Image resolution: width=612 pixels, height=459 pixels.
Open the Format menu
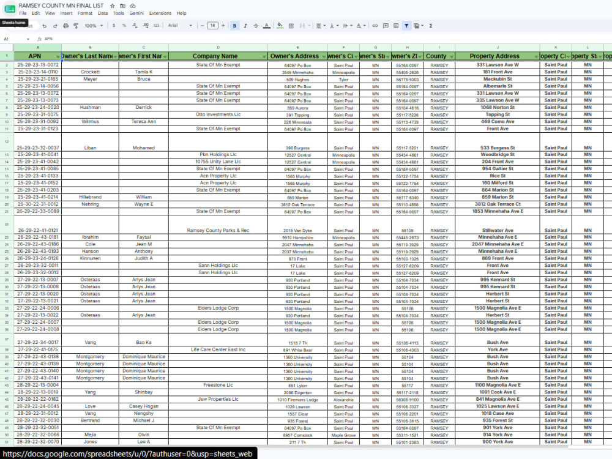pyautogui.click(x=85, y=13)
